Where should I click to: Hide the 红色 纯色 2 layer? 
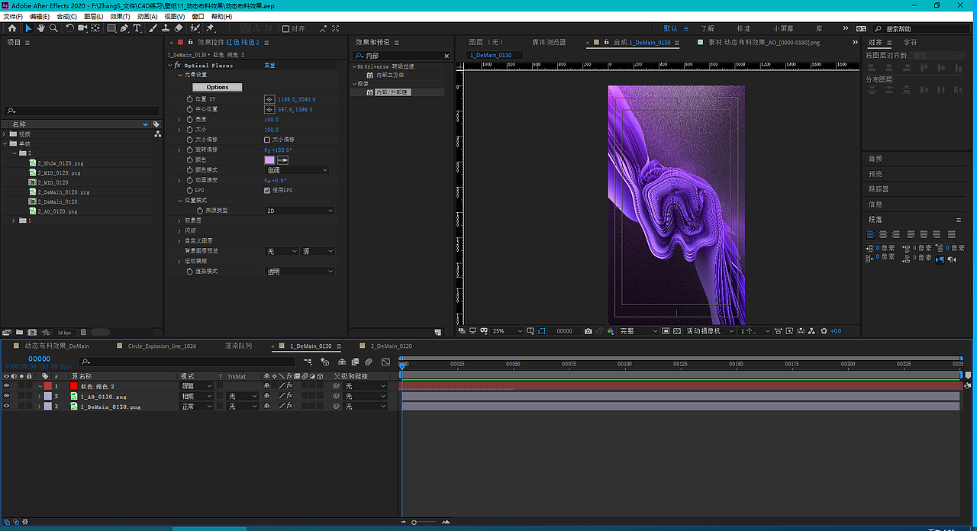[x=6, y=386]
